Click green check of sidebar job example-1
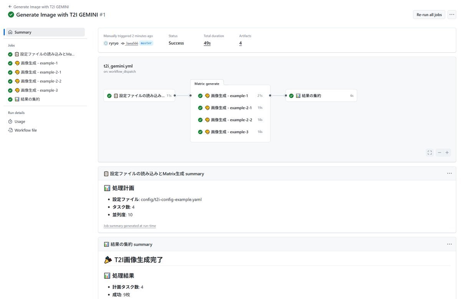 (10, 63)
